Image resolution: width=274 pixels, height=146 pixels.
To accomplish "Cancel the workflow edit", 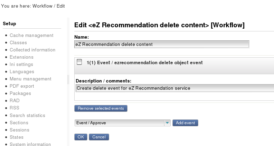I will 99,137.
